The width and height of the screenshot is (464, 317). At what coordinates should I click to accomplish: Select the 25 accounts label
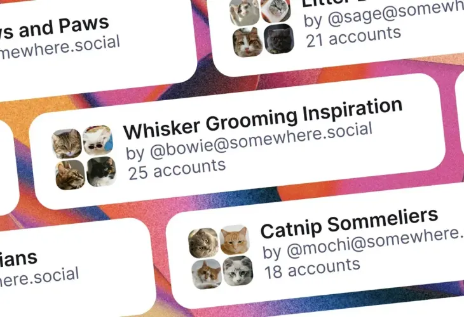177,169
